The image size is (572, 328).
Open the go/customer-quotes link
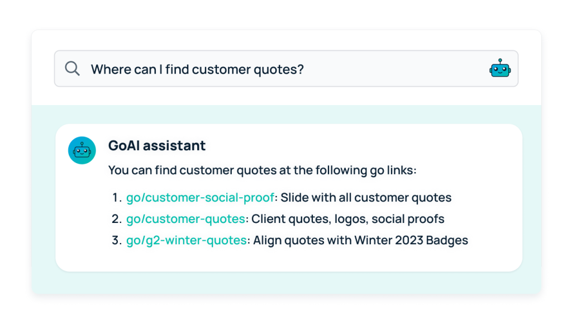185,219
